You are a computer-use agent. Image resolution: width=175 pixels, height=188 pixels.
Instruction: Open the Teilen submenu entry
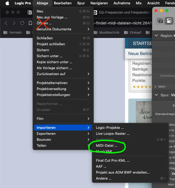pos(63,146)
